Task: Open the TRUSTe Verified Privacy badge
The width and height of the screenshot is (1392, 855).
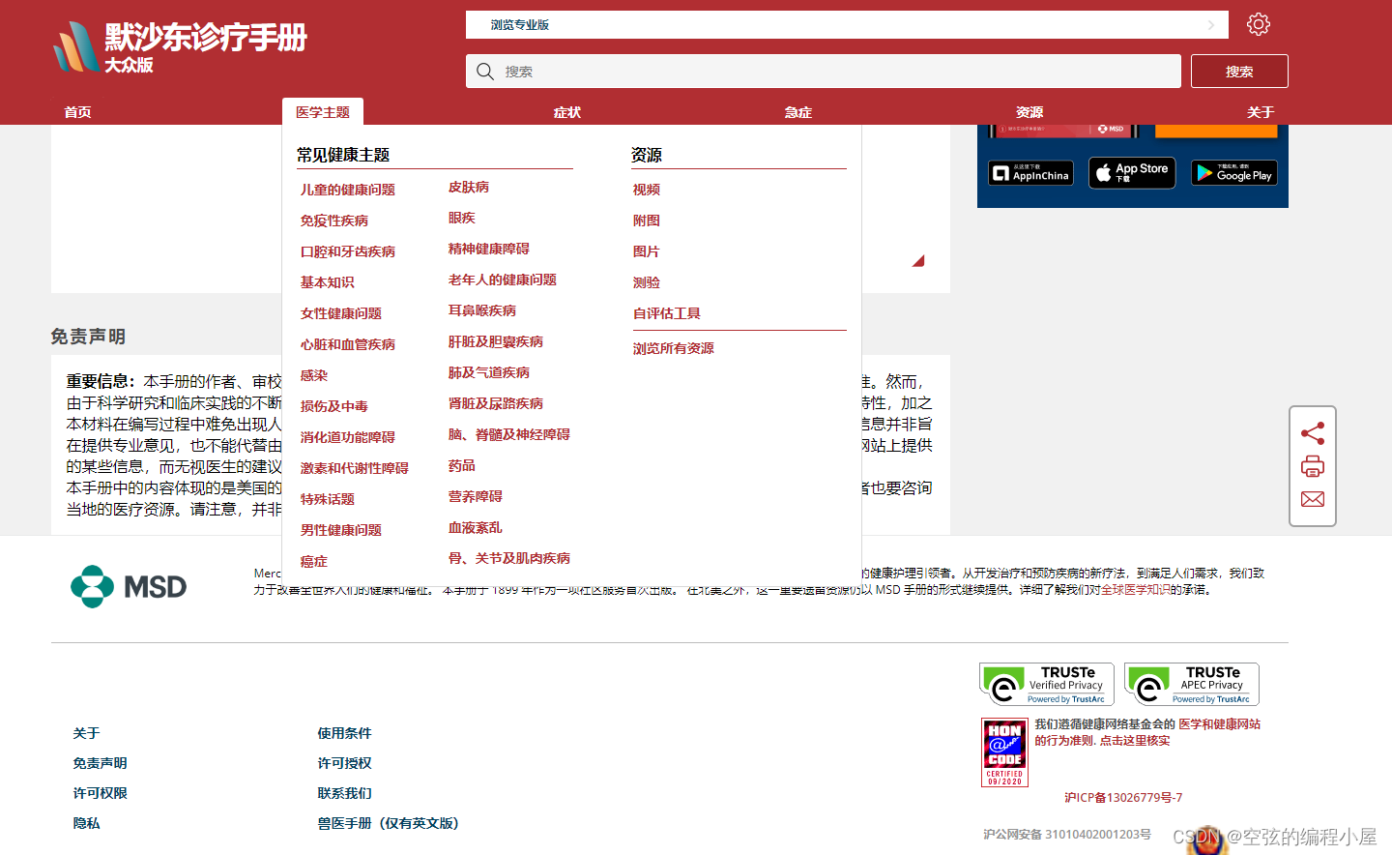Action: tap(1047, 685)
